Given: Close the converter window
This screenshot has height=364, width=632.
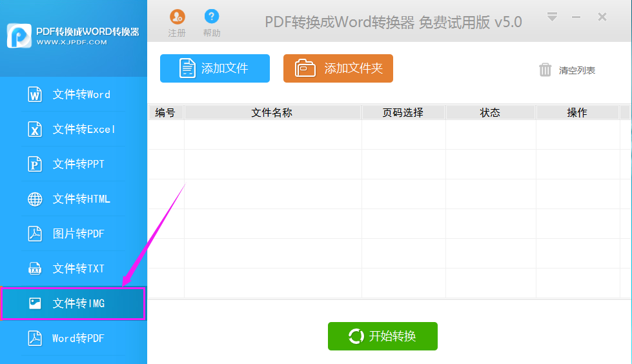Looking at the screenshot, I should 602,17.
